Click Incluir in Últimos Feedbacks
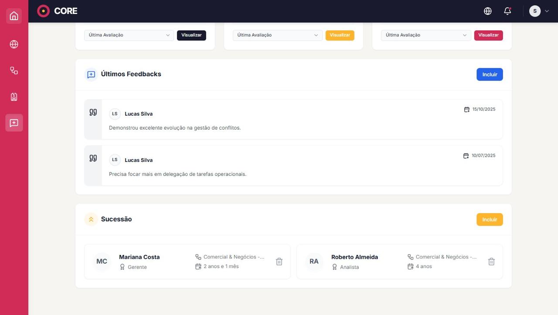558x315 pixels. click(x=489, y=74)
